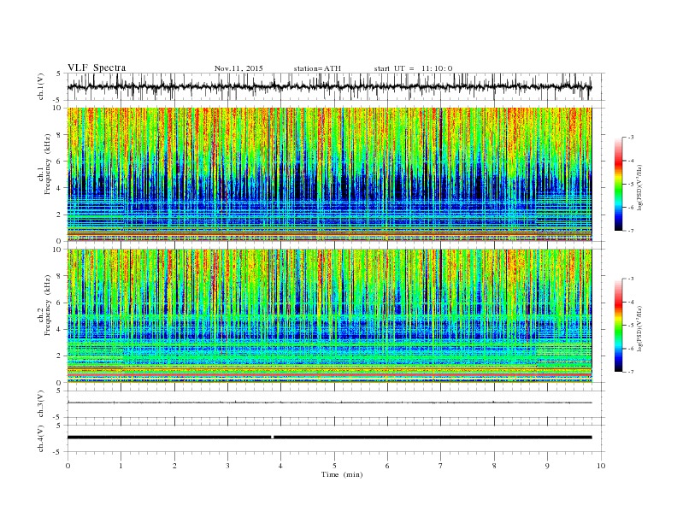This screenshot has height=523, width=677.
Task: Click time-axis tick label "1"
Action: [x=121, y=466]
